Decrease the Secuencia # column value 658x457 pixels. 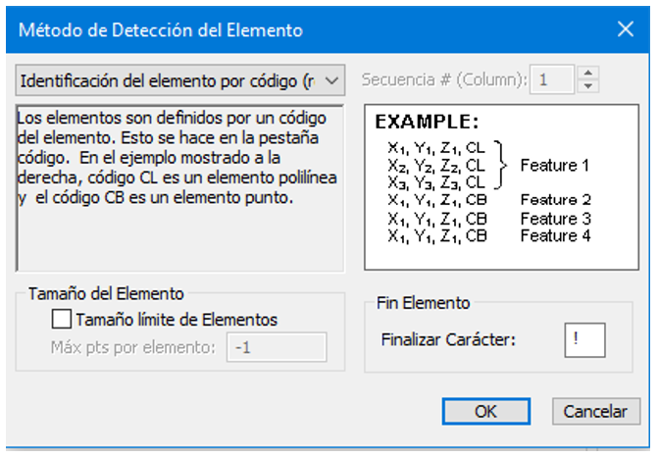587,85
